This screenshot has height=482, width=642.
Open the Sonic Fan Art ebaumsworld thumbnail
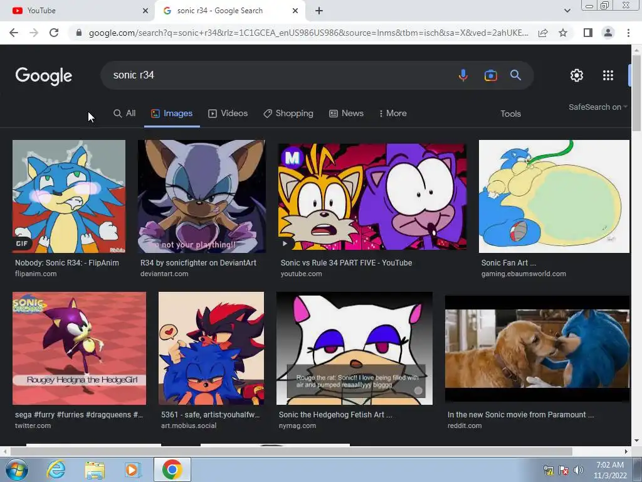554,196
